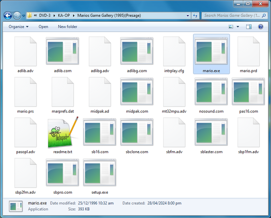Image resolution: width=271 pixels, height=218 pixels.
Task: Click the search magnifier icon
Action: click(x=264, y=16)
